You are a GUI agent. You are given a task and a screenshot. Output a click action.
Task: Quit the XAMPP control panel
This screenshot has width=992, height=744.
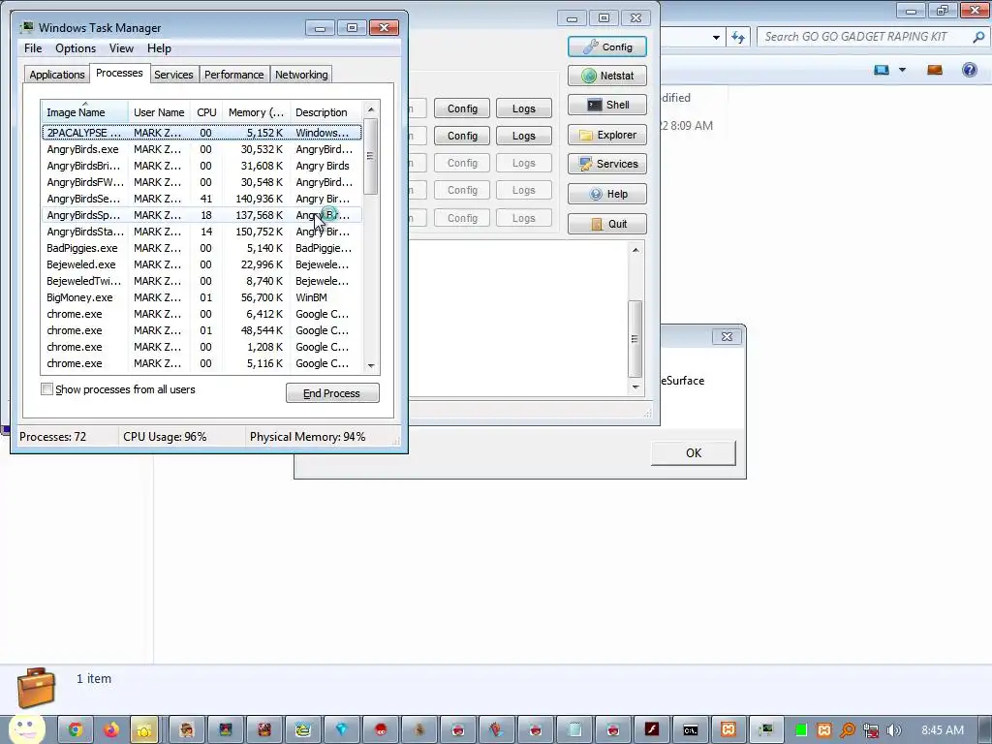point(607,224)
